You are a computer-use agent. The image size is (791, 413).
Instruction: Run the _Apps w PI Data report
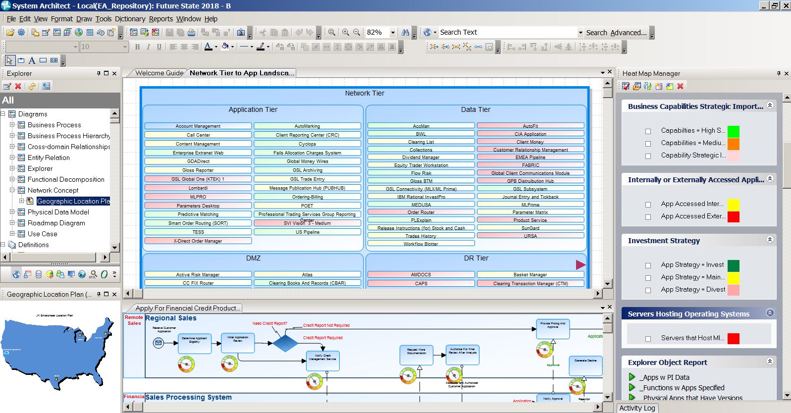pos(632,377)
